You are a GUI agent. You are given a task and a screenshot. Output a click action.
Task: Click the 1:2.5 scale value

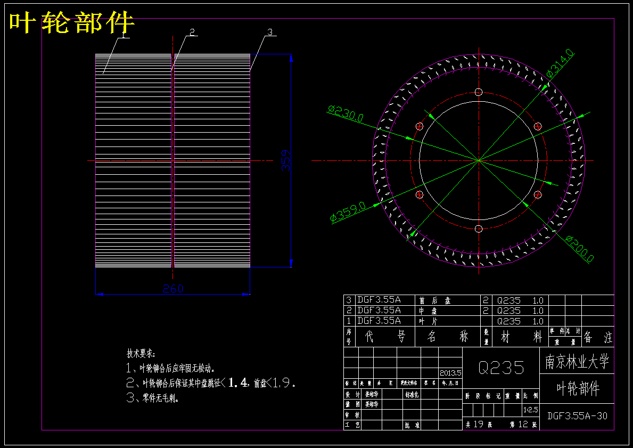(530, 410)
